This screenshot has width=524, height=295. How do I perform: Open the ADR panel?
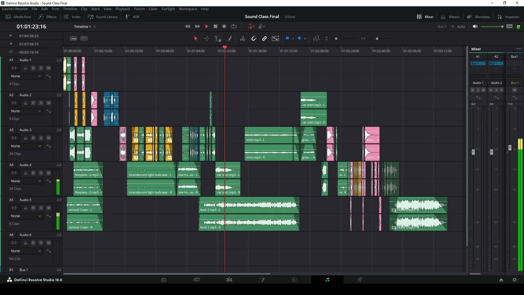132,17
